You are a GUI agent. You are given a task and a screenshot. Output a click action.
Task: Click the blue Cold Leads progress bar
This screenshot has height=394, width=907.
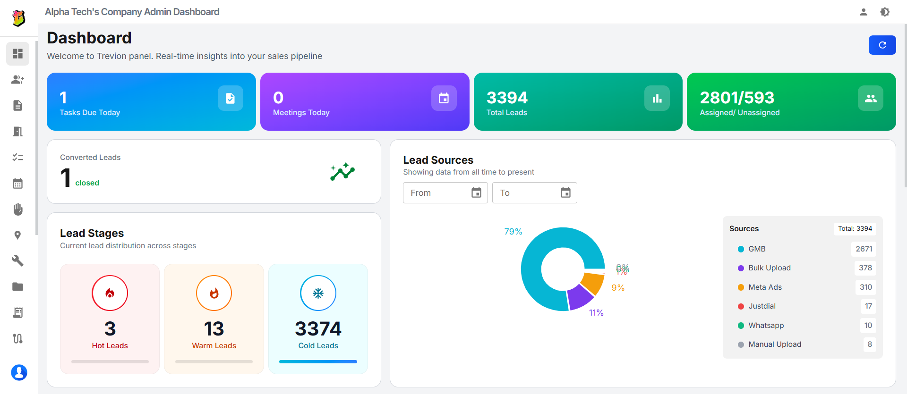tap(318, 361)
